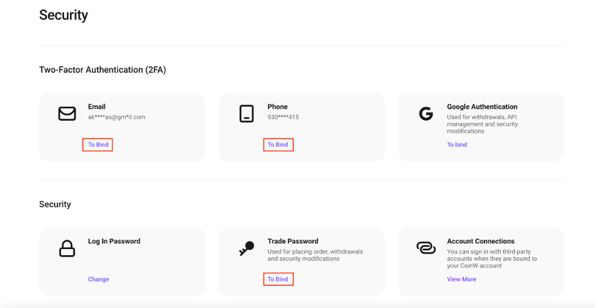The width and height of the screenshot is (596, 308).
Task: Click the Trade Password key icon
Action: 246,249
